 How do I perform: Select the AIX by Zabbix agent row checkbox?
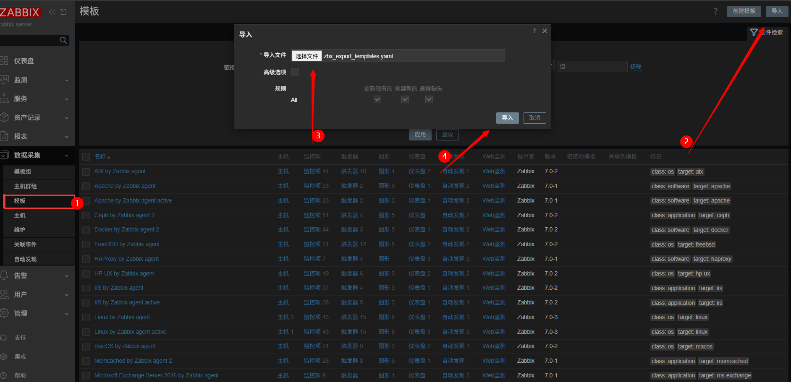(86, 172)
